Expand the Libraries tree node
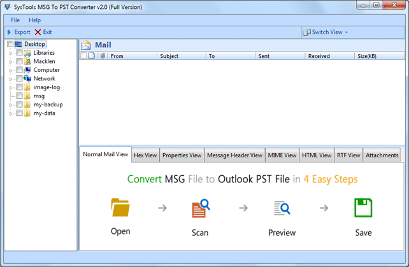Screen dimensions: 409x267 (11, 54)
